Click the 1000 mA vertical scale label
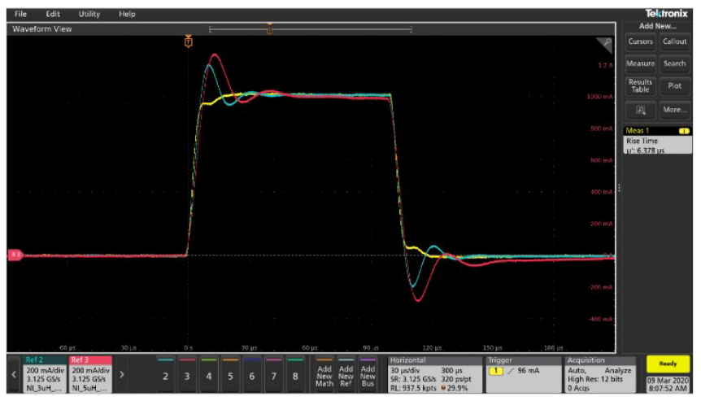This screenshot has width=701, height=401. tap(600, 97)
